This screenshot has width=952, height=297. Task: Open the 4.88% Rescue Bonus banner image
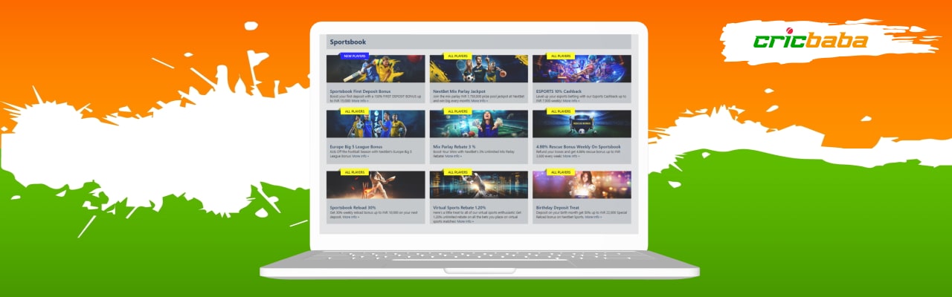point(582,124)
